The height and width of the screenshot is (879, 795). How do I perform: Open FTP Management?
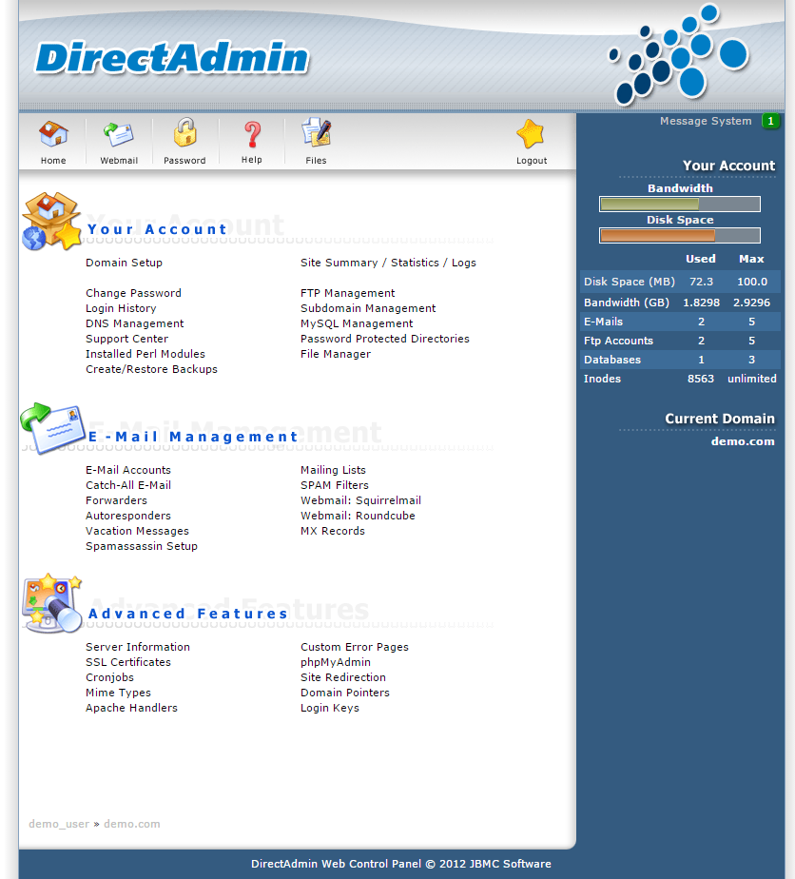(x=347, y=293)
